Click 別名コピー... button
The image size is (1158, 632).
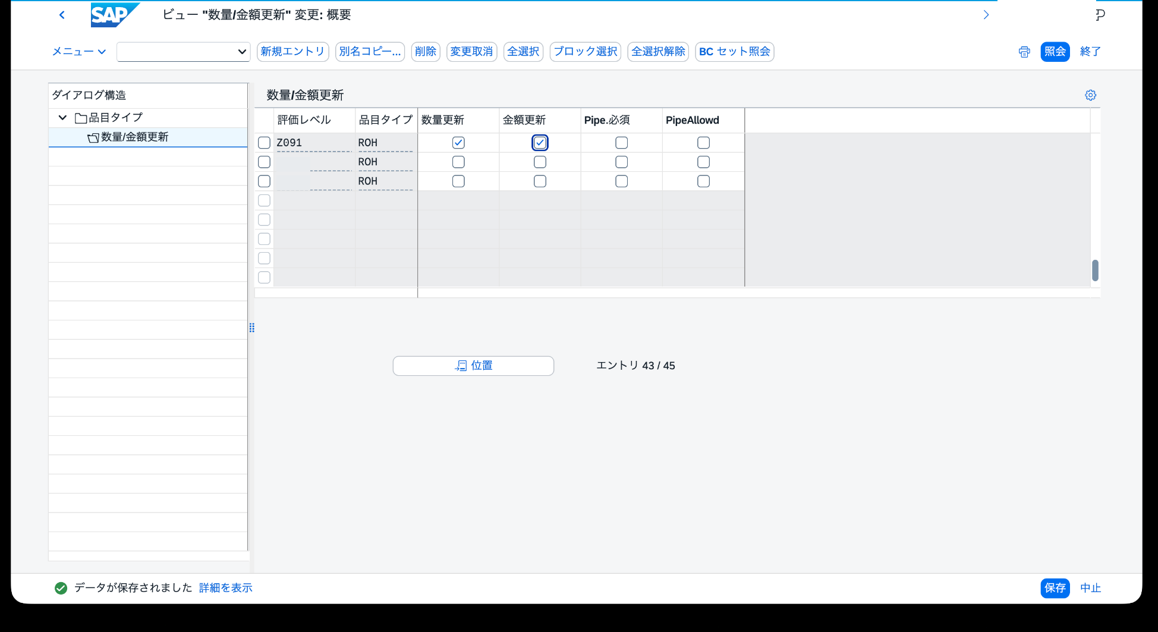point(370,52)
